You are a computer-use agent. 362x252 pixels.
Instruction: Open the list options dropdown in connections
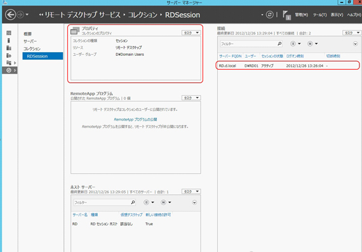(295, 44)
